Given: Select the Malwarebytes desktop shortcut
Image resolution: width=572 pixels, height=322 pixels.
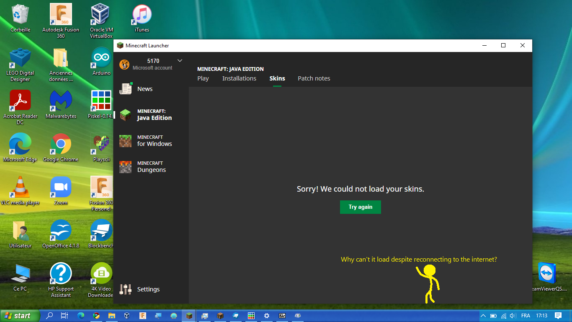Looking at the screenshot, I should [61, 104].
